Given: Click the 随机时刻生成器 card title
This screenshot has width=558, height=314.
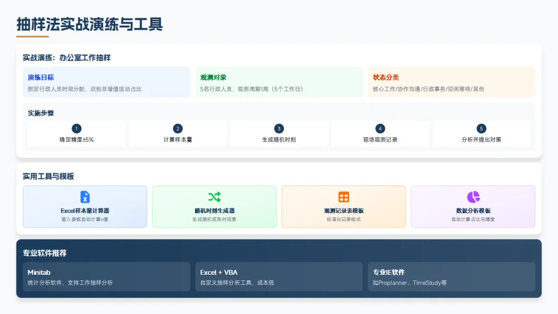Looking at the screenshot, I should pos(214,211).
